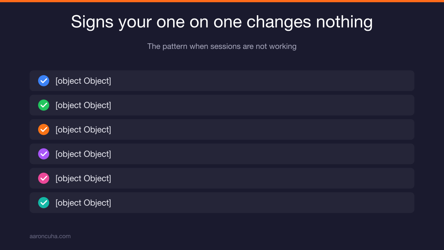Click empty area of green-check list row
The width and height of the screenshot is (444, 250).
tap(259, 105)
